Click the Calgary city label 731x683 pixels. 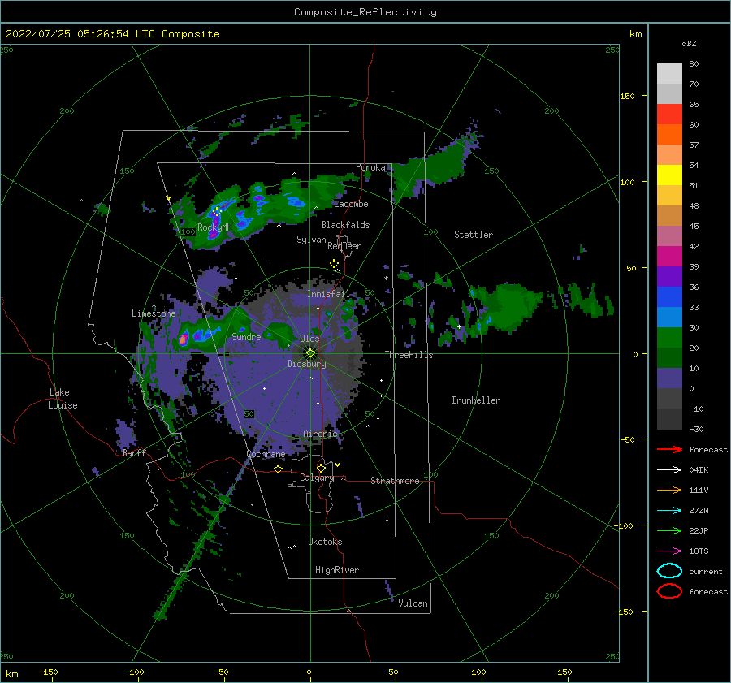(x=317, y=478)
